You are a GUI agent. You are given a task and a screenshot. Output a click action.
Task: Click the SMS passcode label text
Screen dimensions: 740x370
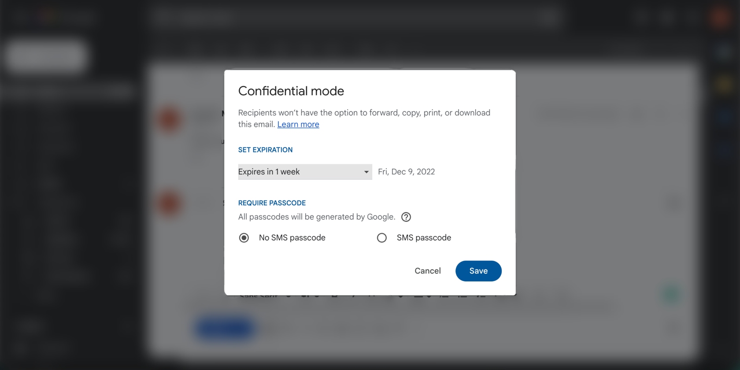(x=424, y=238)
